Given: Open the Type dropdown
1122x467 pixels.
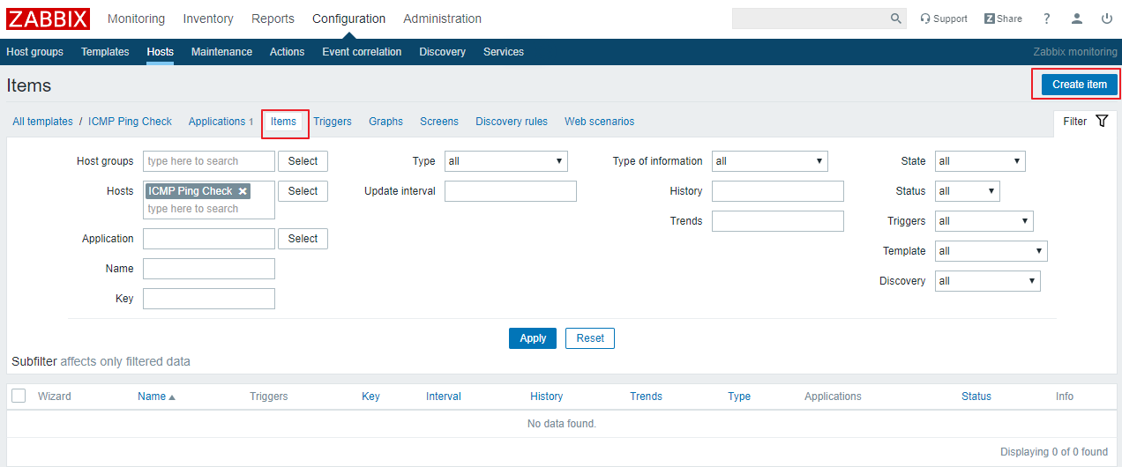Looking at the screenshot, I should point(506,161).
